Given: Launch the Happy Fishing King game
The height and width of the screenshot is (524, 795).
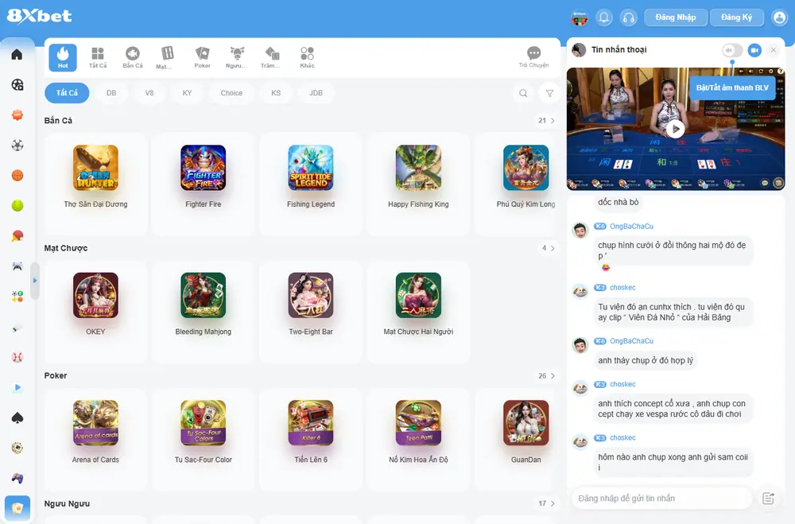Looking at the screenshot, I should tap(418, 168).
